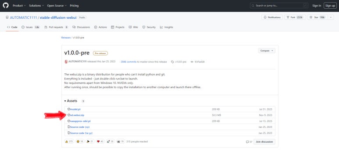The width and height of the screenshot is (339, 158).
Task: Click the eyes reaction
Action: [121, 141]
